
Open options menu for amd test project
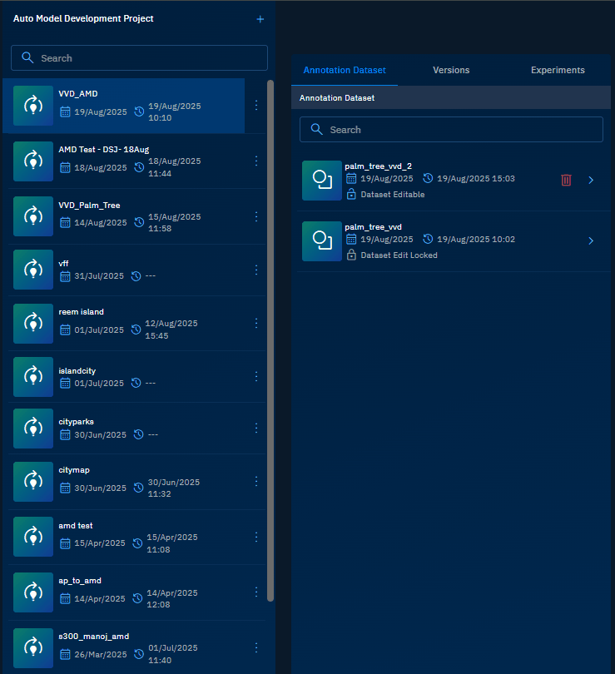[x=256, y=538]
